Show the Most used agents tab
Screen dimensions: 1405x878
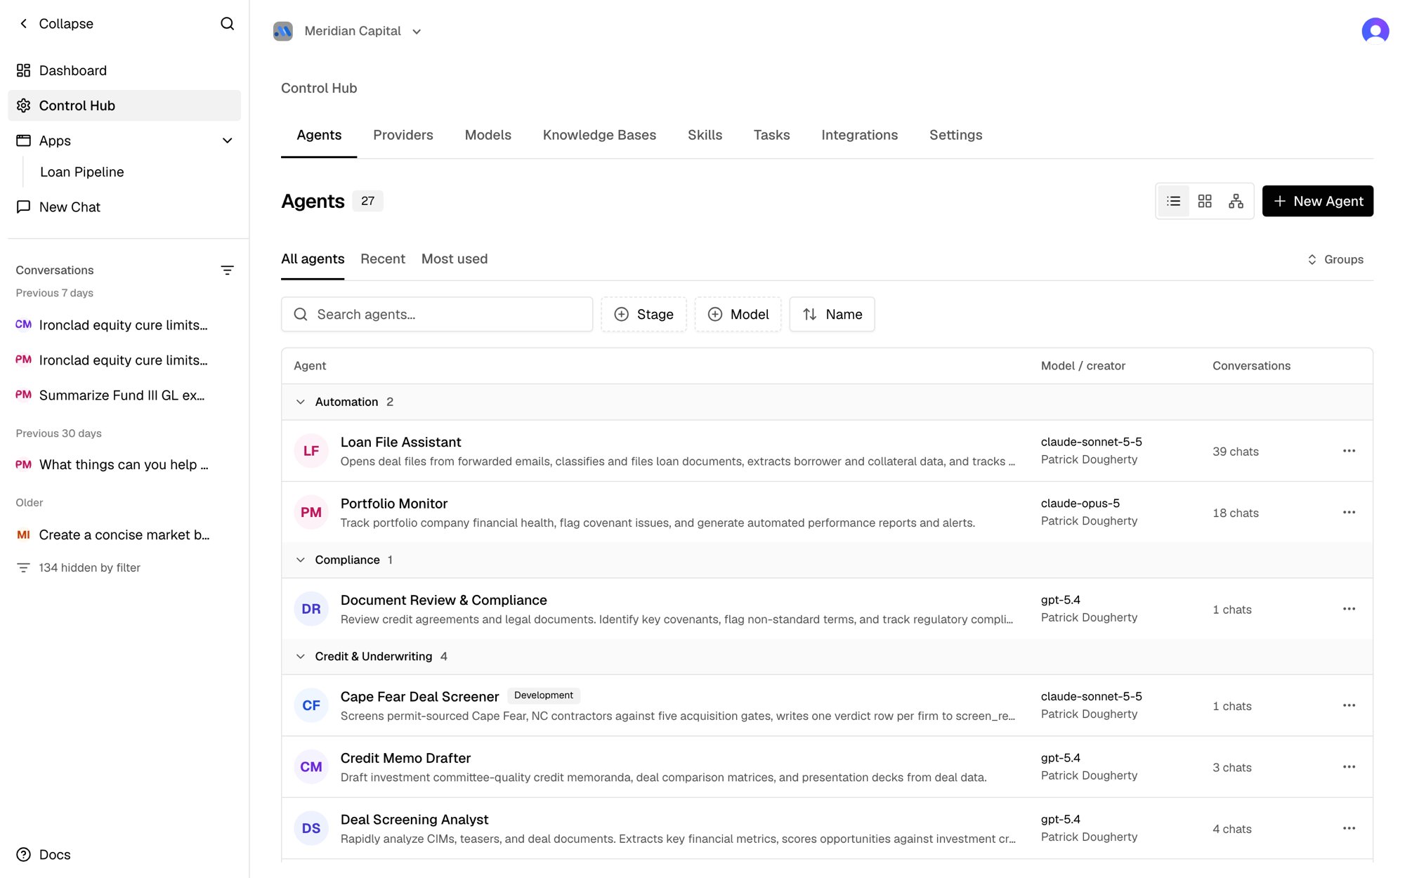(455, 258)
